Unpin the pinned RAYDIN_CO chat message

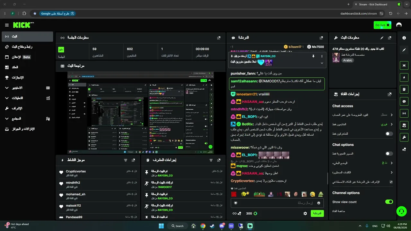coord(313,56)
